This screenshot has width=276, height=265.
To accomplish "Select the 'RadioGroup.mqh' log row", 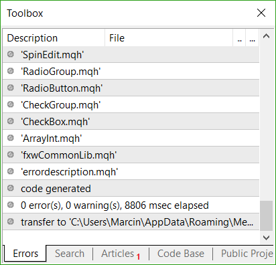I will tap(131, 71).
